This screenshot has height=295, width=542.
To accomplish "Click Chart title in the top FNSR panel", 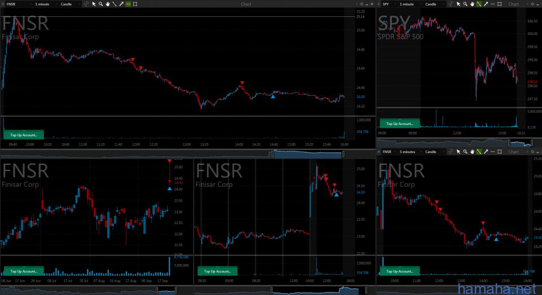I will tap(246, 4).
